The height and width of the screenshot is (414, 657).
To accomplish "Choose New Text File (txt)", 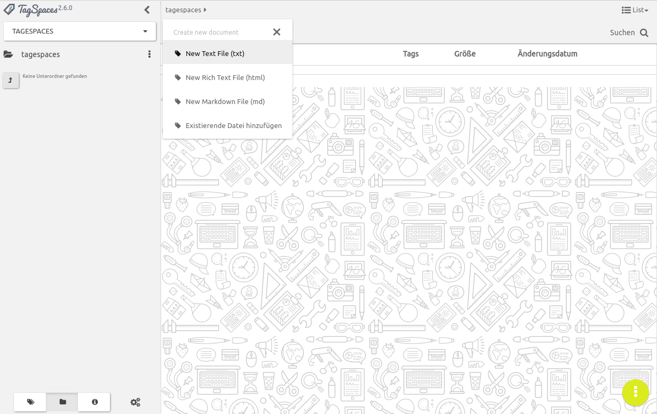I will (x=228, y=53).
